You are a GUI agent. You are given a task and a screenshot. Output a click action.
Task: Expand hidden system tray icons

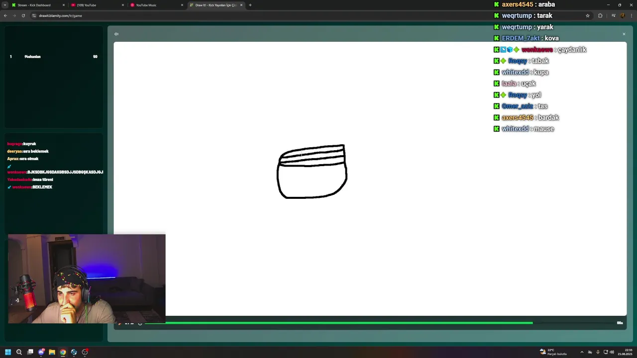(x=582, y=352)
